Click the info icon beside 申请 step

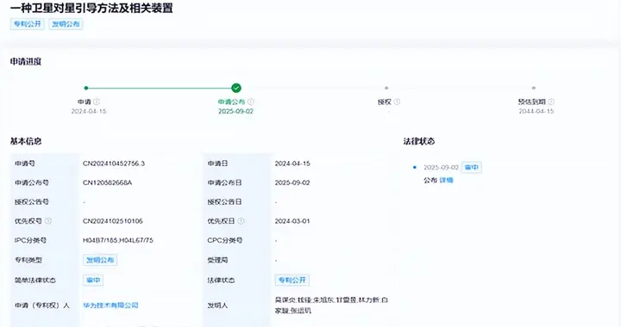click(97, 102)
